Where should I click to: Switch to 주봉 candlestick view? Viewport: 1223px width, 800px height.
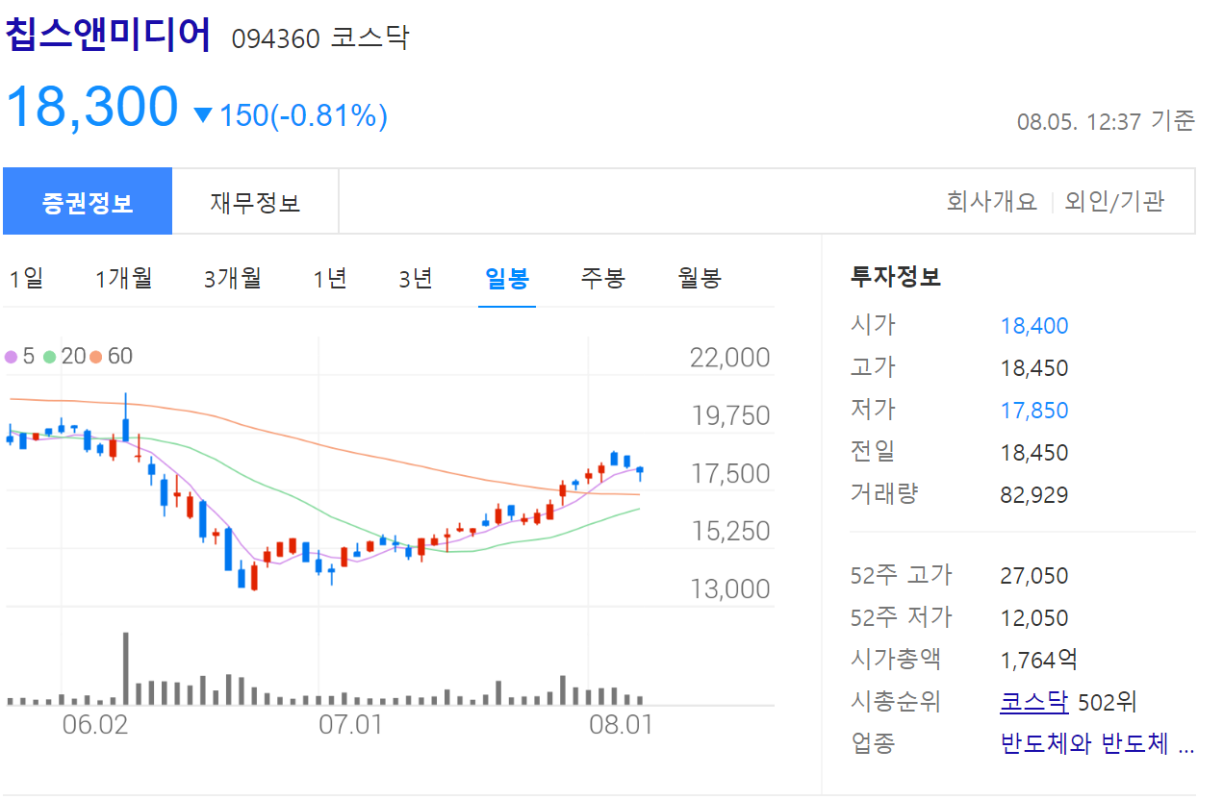point(602,277)
